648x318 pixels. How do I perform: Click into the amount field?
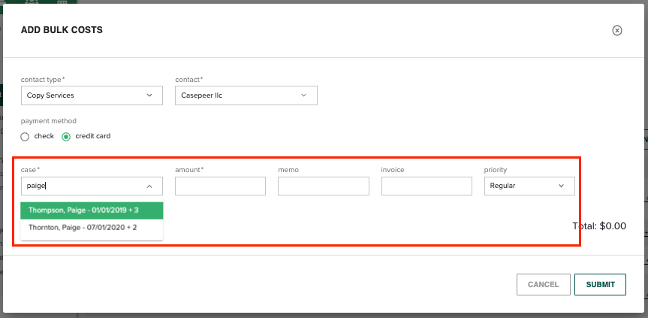(220, 186)
